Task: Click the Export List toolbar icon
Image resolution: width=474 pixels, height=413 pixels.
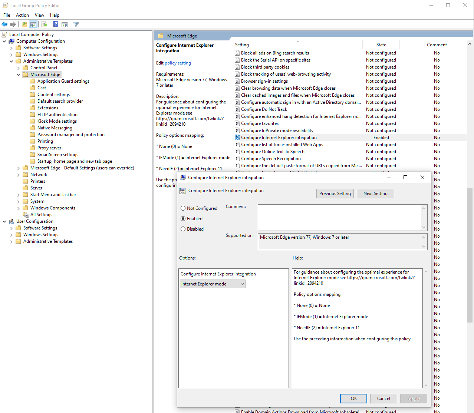Action: (45, 24)
